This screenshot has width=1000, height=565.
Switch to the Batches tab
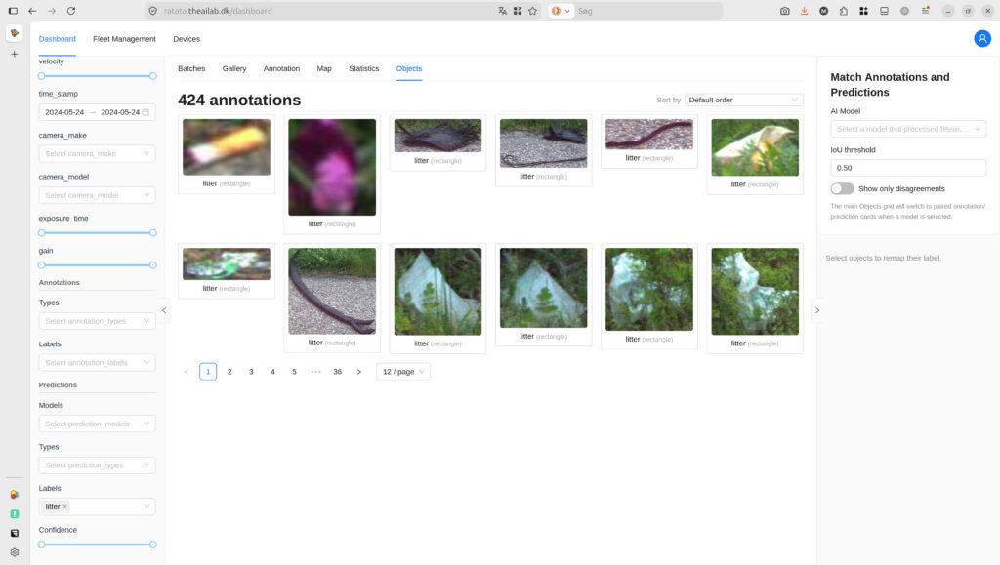[x=191, y=68]
